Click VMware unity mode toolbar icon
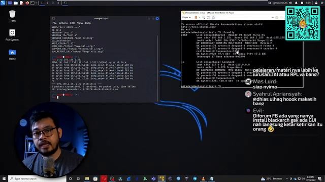This screenshot has height=182, width=325. click(x=214, y=18)
